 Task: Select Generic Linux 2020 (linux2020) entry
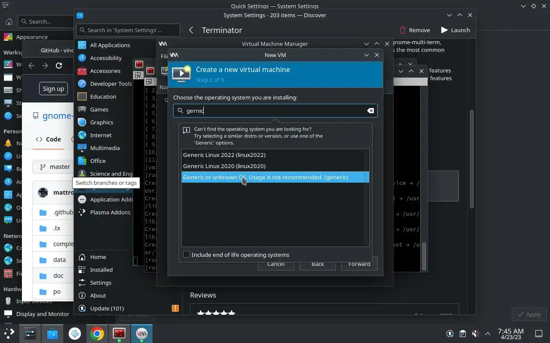[x=275, y=166]
